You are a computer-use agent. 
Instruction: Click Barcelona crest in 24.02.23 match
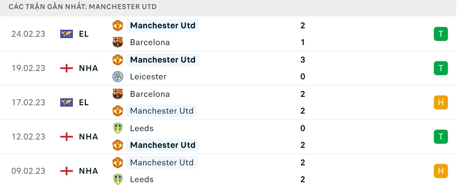[118, 42]
